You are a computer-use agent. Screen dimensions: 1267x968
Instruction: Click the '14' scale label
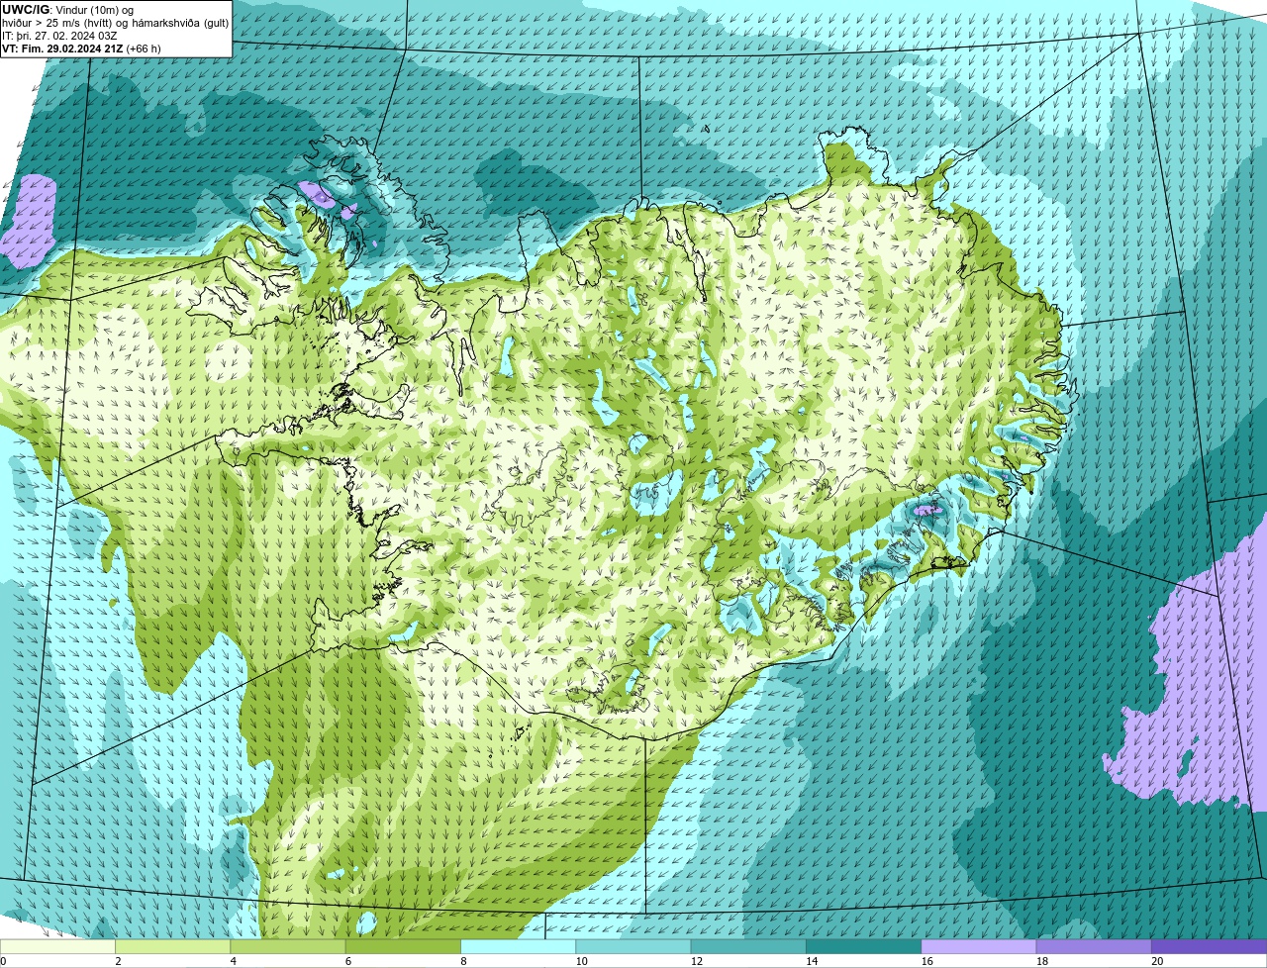point(812,961)
